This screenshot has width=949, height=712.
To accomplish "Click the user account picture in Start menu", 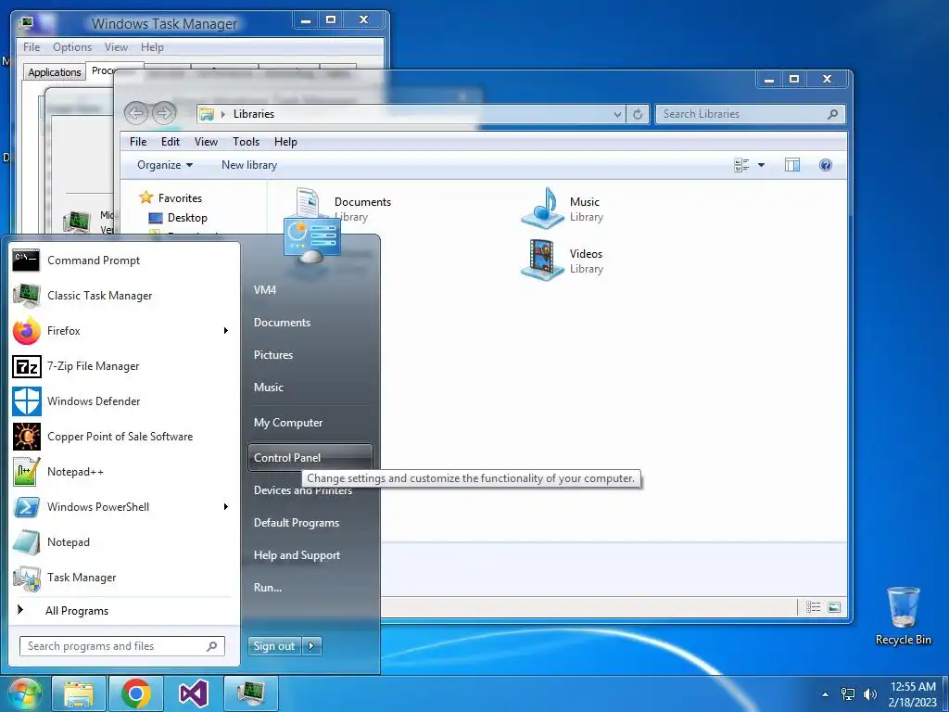I will click(311, 239).
